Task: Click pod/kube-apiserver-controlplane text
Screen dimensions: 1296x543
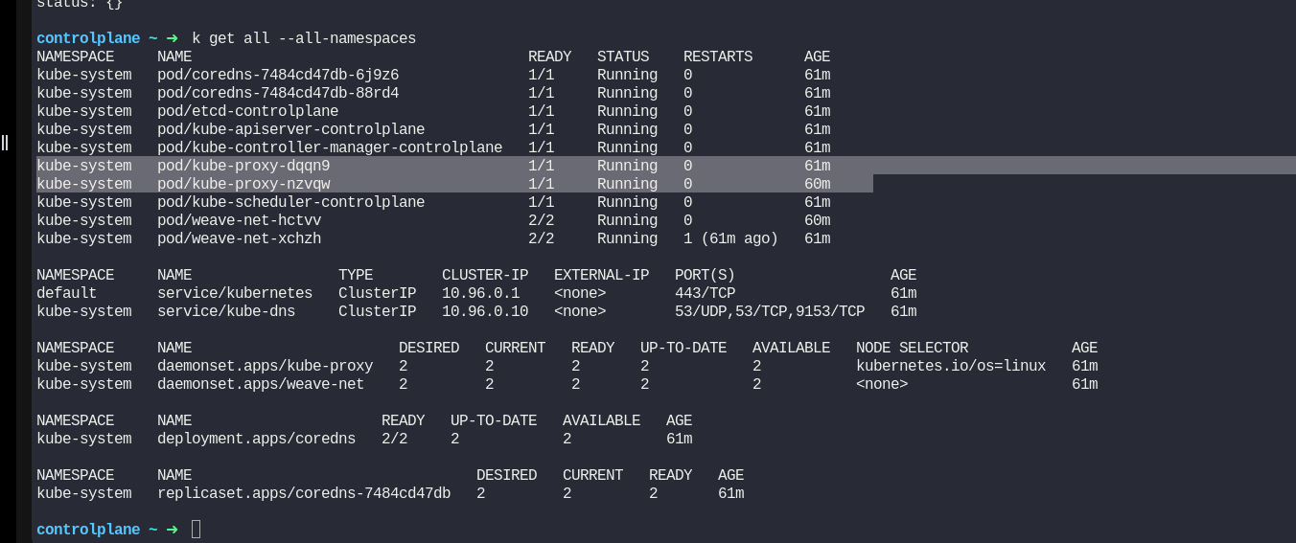Action: point(291,129)
